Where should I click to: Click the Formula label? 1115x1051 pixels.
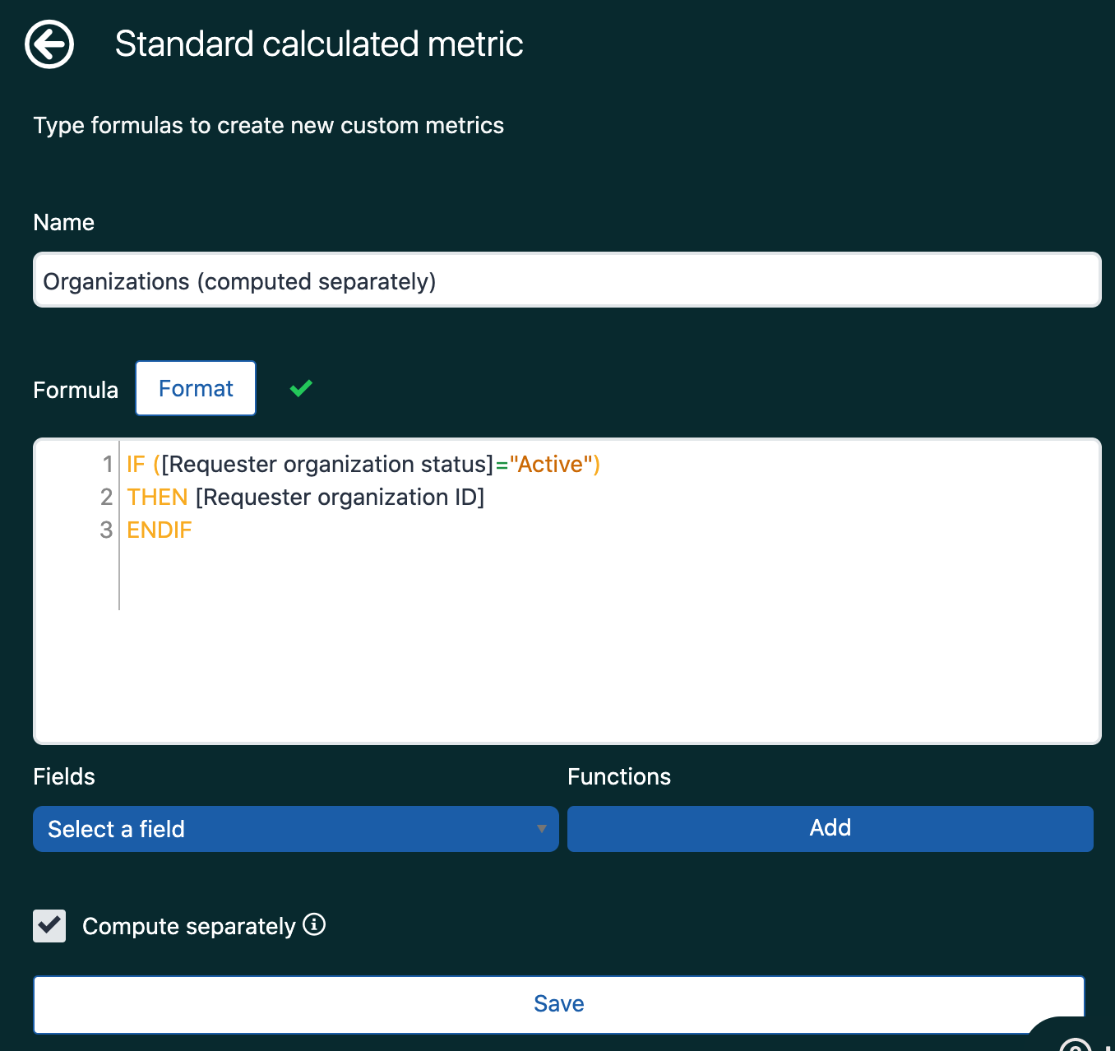(76, 390)
